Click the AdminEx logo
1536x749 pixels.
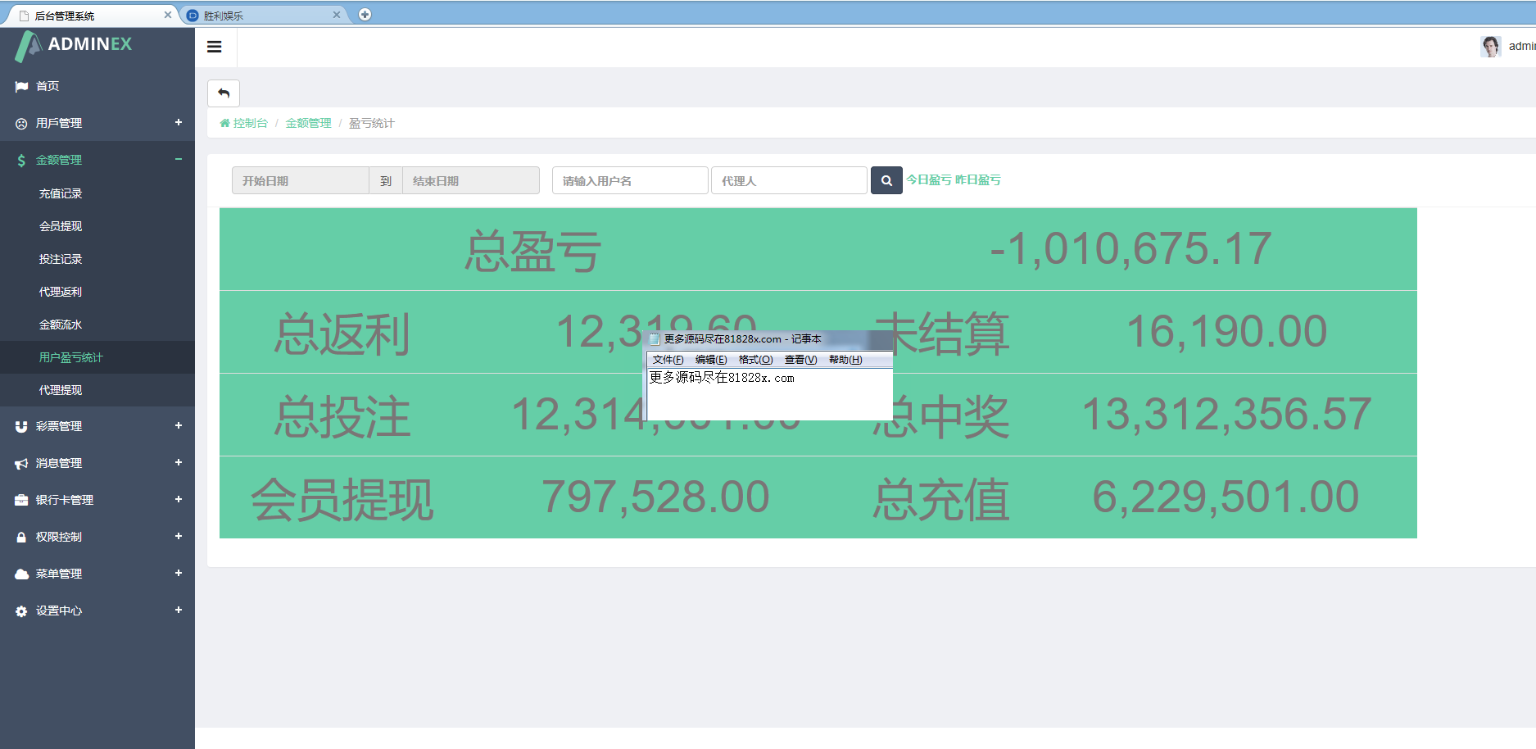tap(74, 45)
